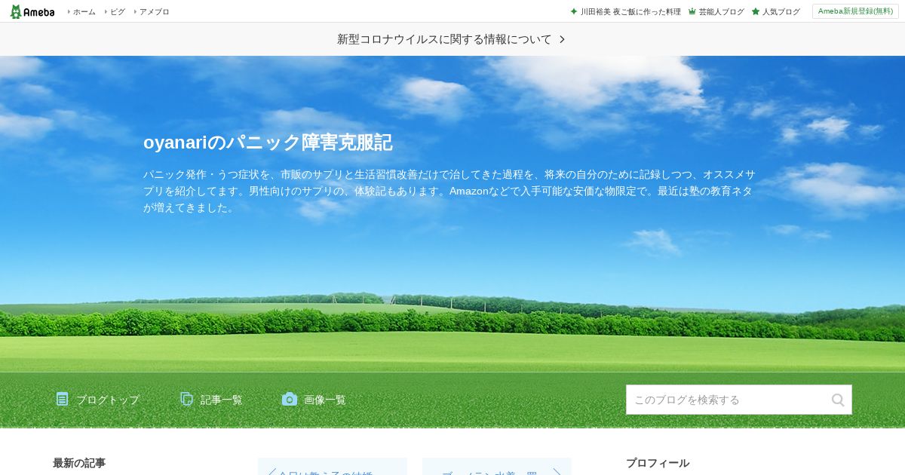Viewport: 905px width, 475px height.
Task: Open アメブロ link in top bar
Action: coord(154,12)
